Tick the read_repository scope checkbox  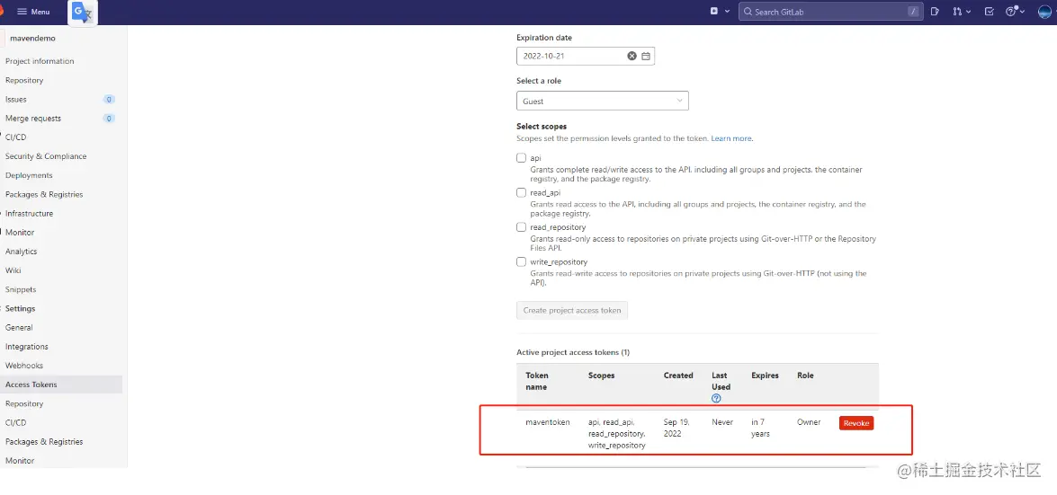tap(521, 227)
